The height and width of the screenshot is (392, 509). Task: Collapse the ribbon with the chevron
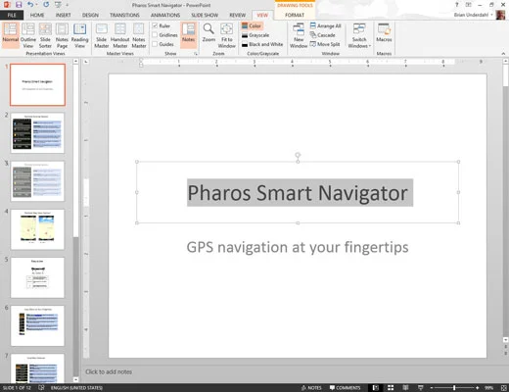pos(503,54)
